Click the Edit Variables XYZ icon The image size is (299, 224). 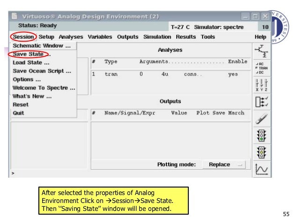pos(262,85)
